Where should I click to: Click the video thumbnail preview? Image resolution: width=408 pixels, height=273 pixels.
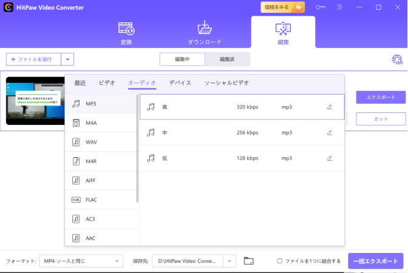(x=35, y=101)
